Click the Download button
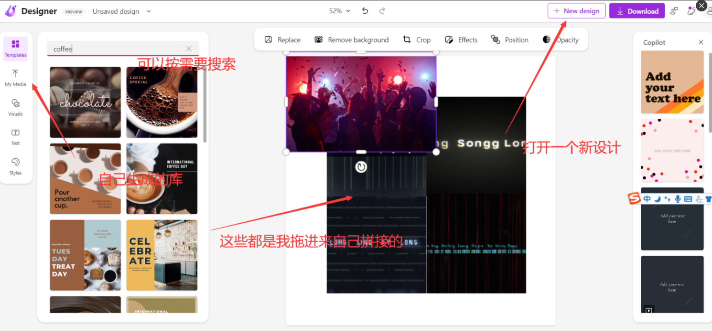Image resolution: width=712 pixels, height=331 pixels. (x=637, y=10)
